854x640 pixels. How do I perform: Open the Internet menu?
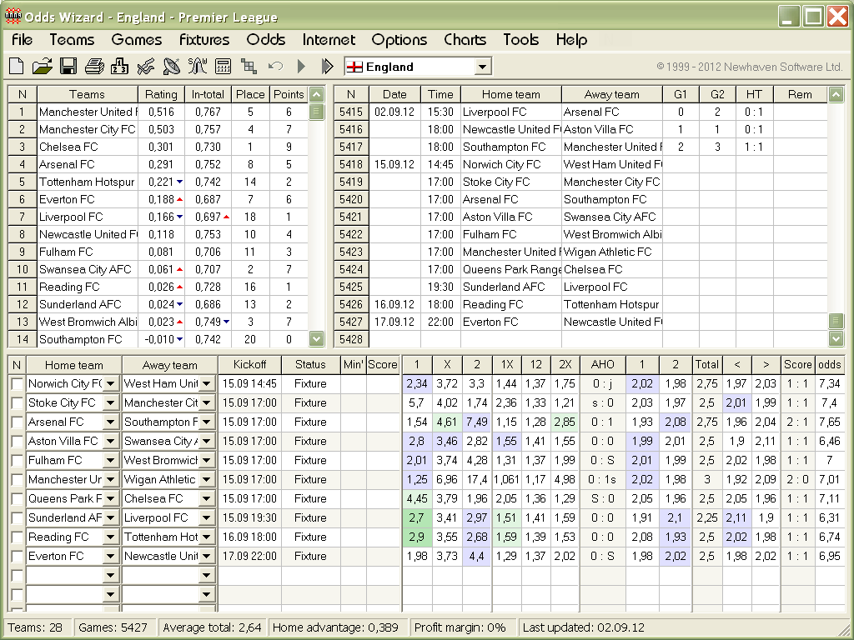329,40
